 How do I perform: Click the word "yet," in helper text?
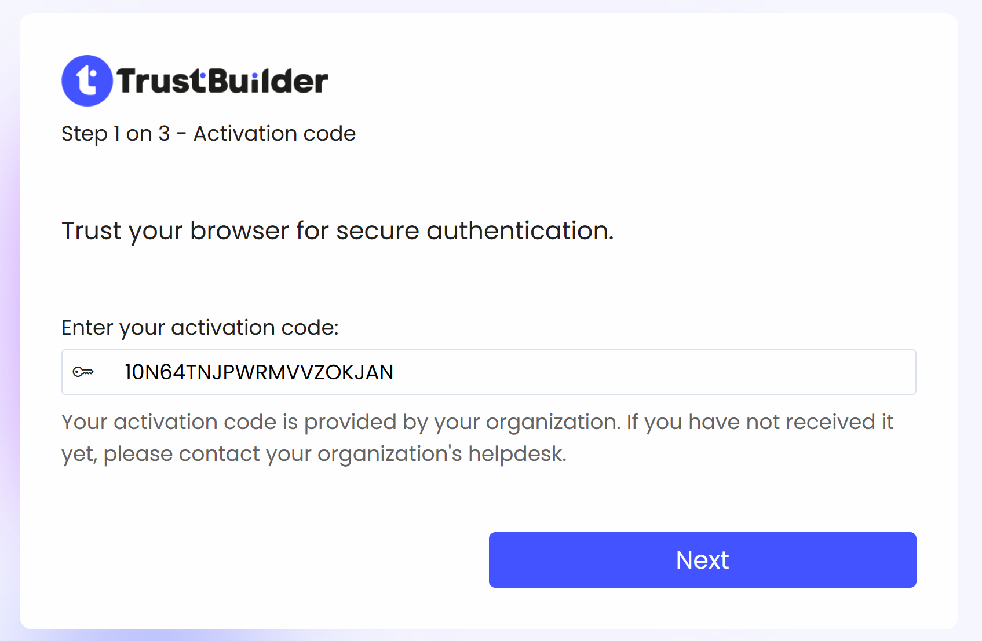click(79, 454)
